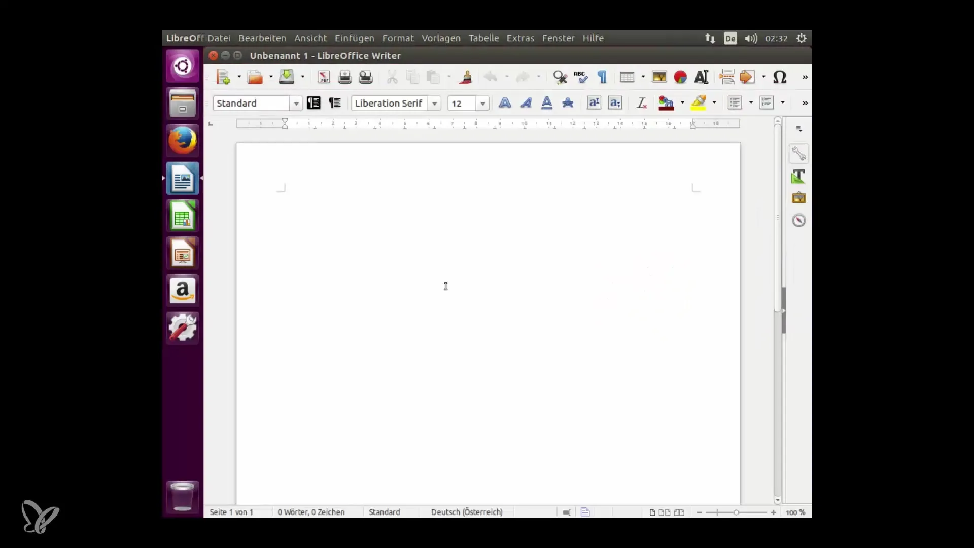The image size is (974, 548).
Task: Click the Open file folder icon
Action: click(x=255, y=77)
